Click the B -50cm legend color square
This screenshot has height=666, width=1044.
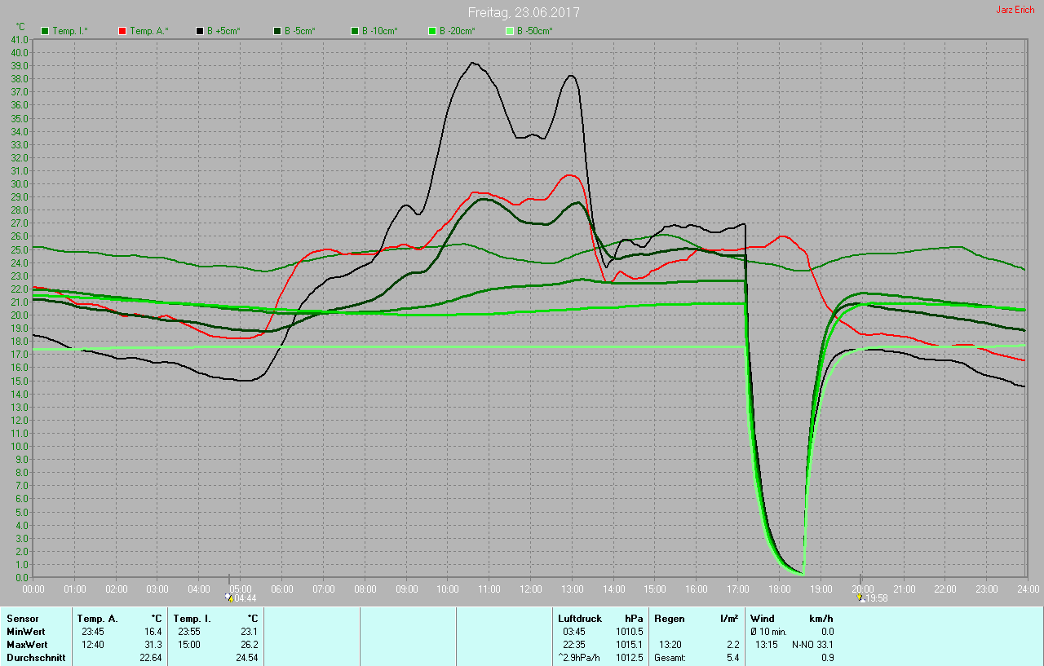(x=509, y=31)
